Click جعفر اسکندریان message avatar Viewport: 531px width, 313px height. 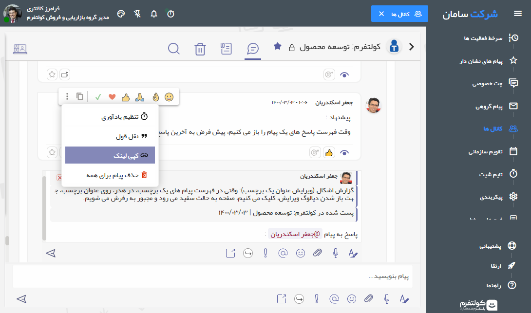[x=374, y=105]
